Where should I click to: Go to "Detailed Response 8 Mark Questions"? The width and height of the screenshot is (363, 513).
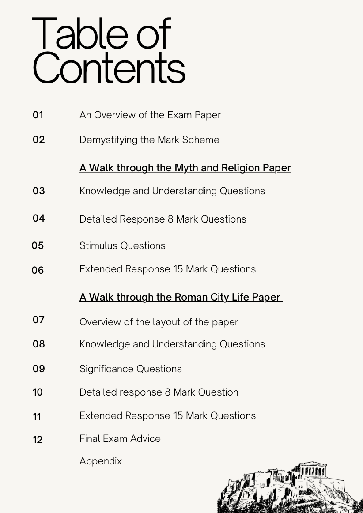[163, 219]
